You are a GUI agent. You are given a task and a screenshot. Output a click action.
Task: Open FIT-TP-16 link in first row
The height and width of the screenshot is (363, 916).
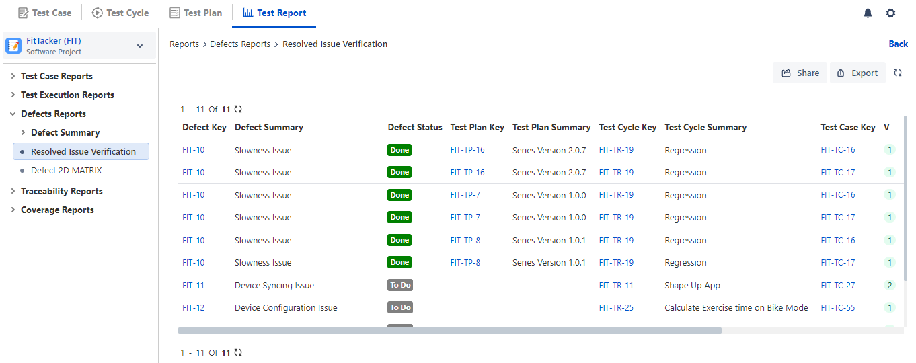(467, 150)
